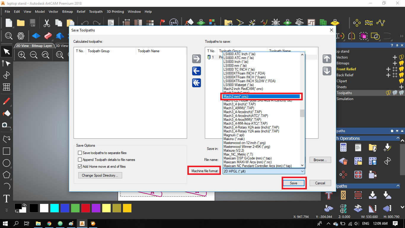Select Makino (*.mak) machine format

pyautogui.click(x=261, y=139)
